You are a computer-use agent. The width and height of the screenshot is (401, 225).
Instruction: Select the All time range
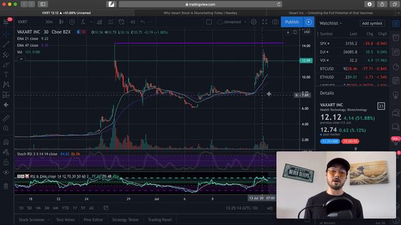coord(91,208)
